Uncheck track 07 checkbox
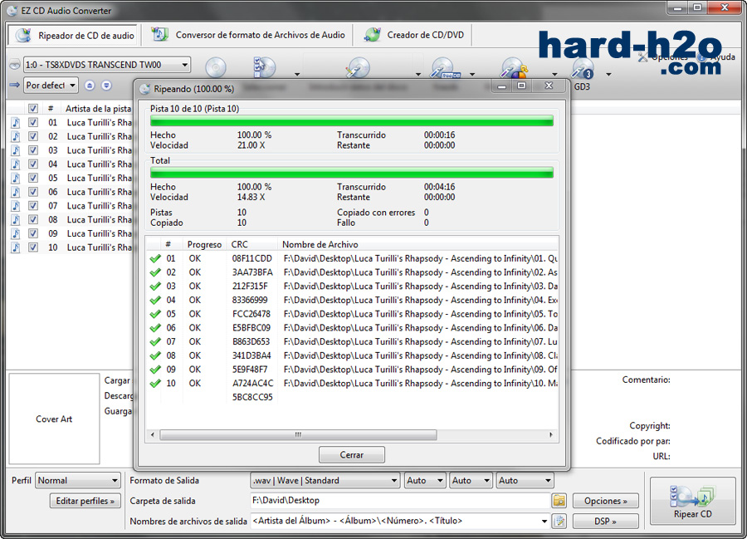This screenshot has height=539, width=747. pyautogui.click(x=33, y=205)
